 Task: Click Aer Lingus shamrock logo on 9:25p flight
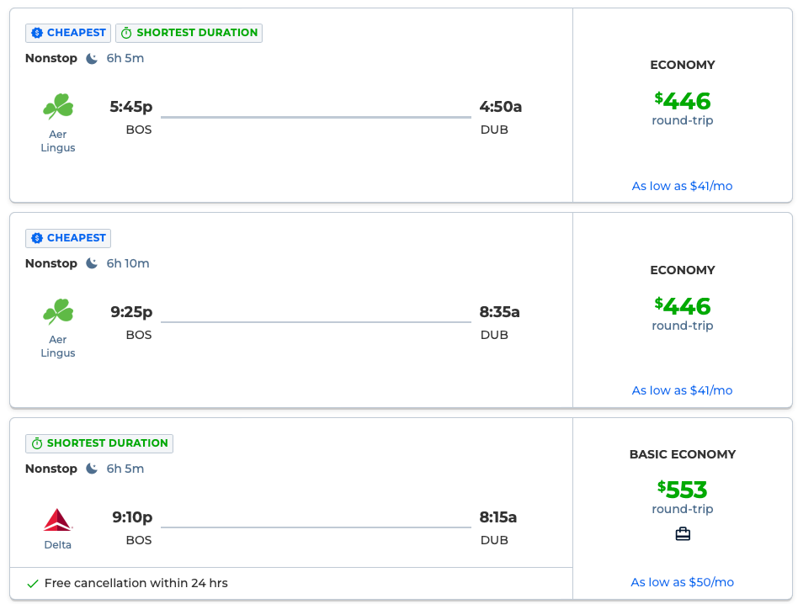(x=58, y=312)
